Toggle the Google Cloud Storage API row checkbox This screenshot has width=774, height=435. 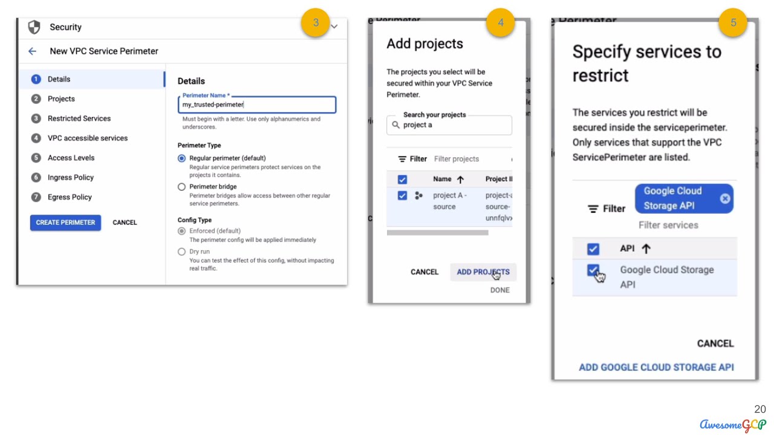click(x=593, y=271)
